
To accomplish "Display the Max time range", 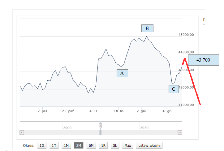I will 127,145.
